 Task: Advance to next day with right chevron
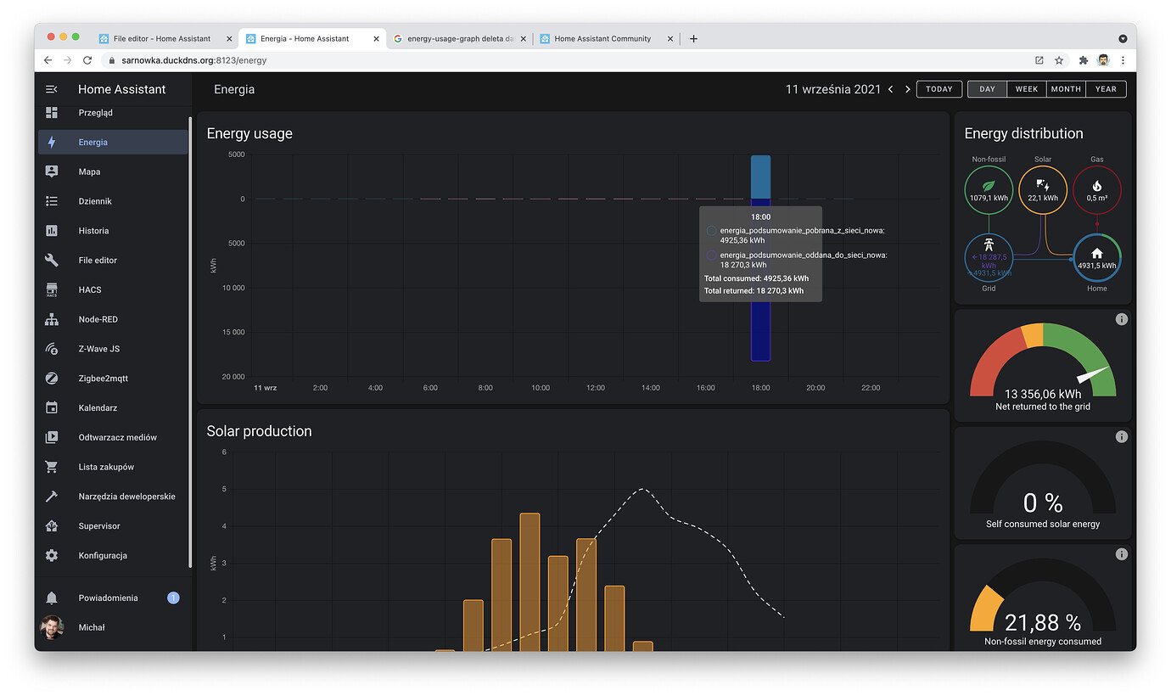tap(906, 88)
